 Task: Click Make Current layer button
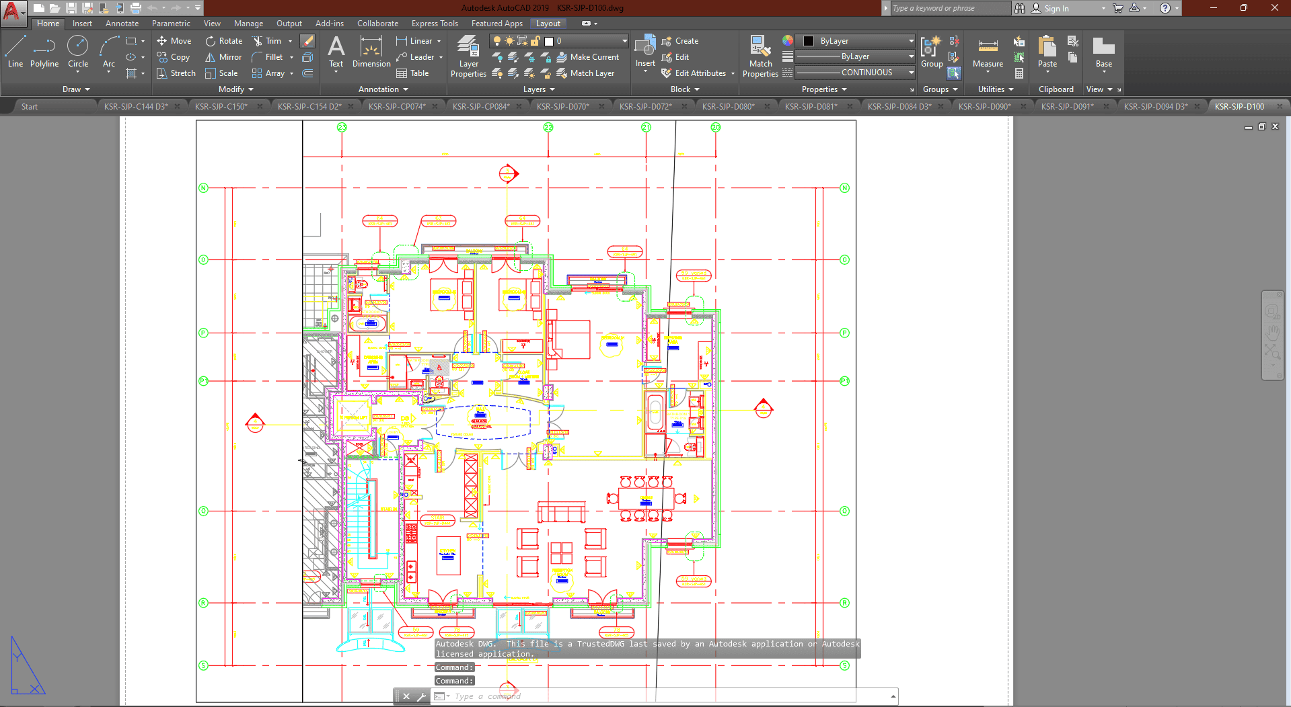pos(587,57)
